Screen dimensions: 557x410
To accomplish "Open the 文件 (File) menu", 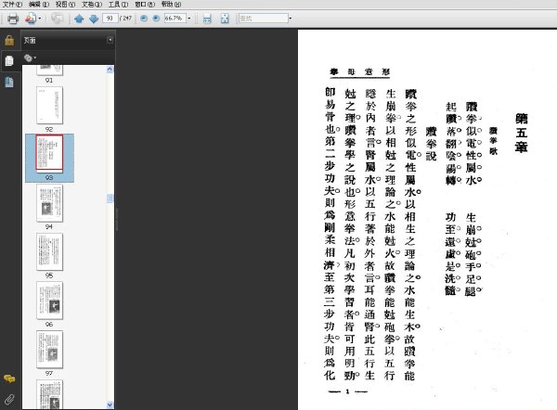I will pos(12,5).
